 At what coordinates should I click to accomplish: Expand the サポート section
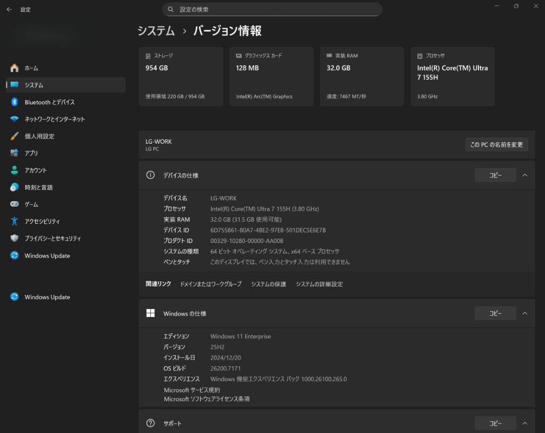coord(525,423)
